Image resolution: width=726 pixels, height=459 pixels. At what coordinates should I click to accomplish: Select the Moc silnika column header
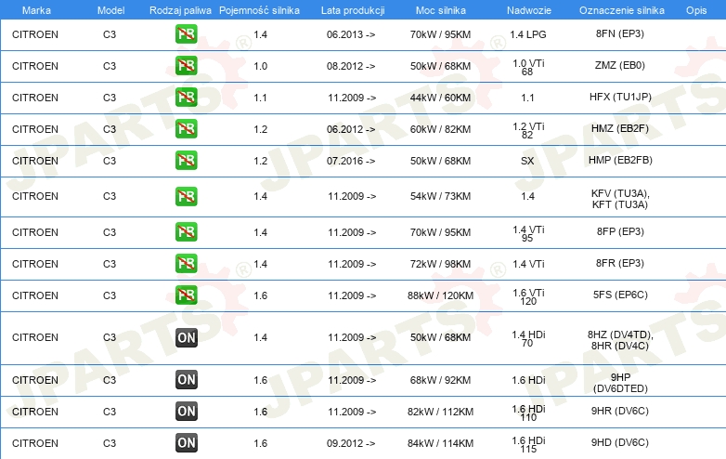tap(441, 8)
